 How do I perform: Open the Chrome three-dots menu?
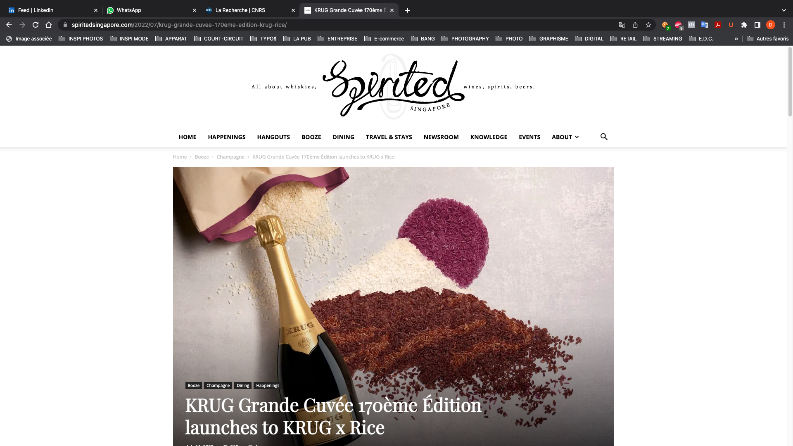[784, 25]
